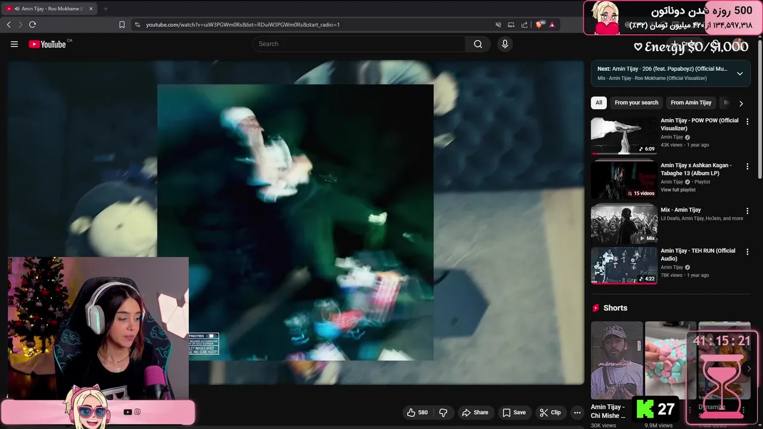Open more actions ellipsis below video
763x429 pixels.
(577, 412)
